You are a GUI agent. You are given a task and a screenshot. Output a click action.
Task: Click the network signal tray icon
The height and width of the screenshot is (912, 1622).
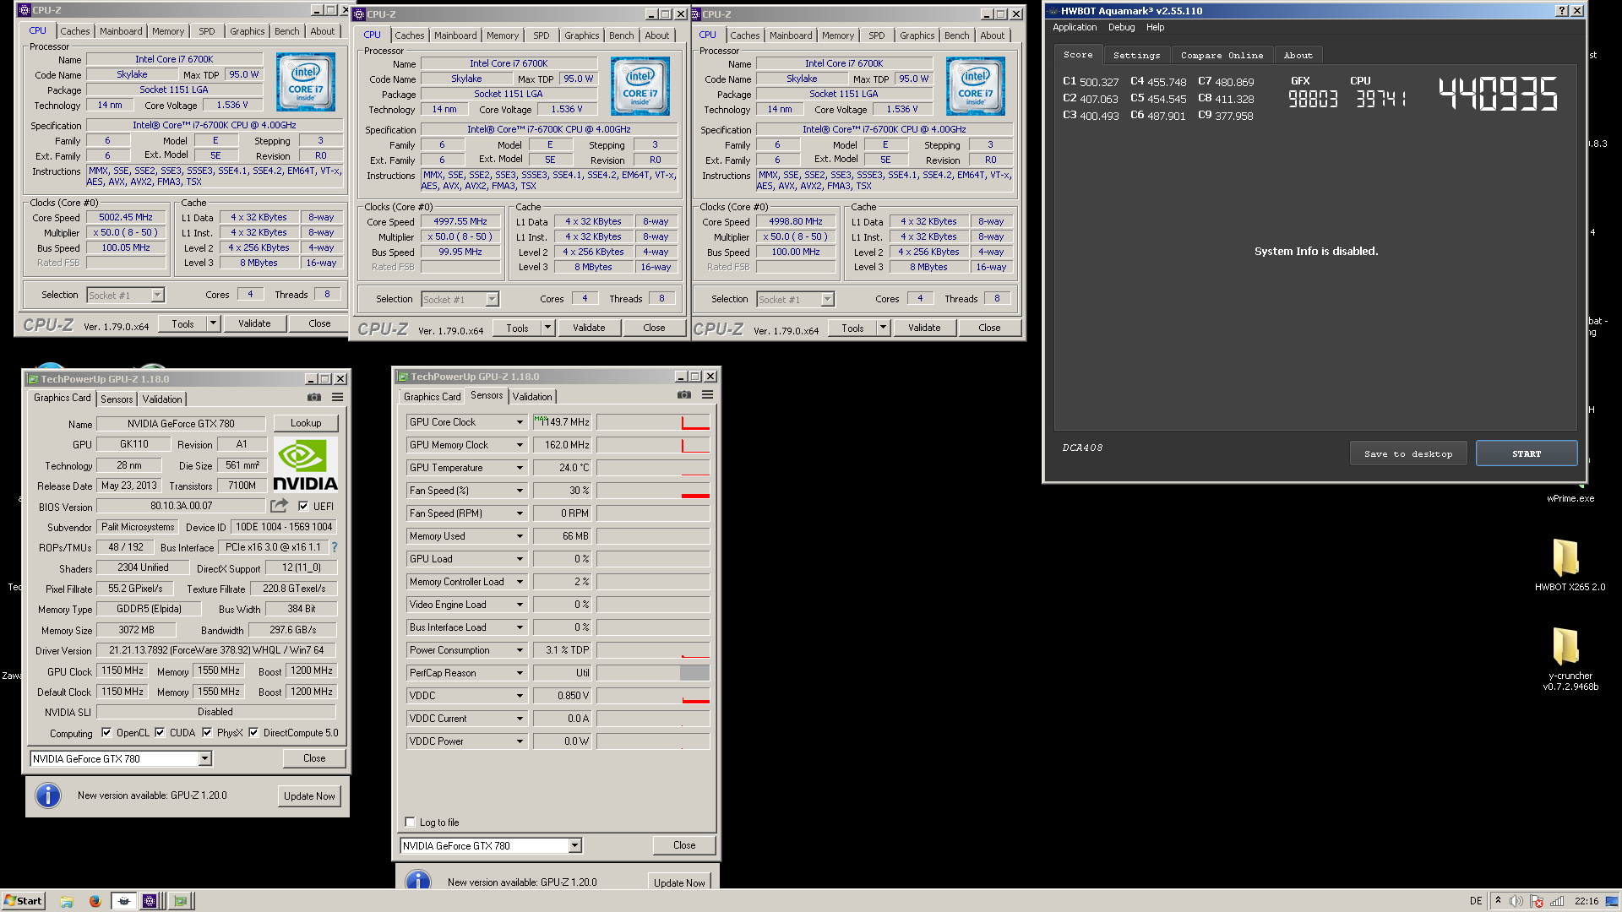pyautogui.click(x=1557, y=901)
